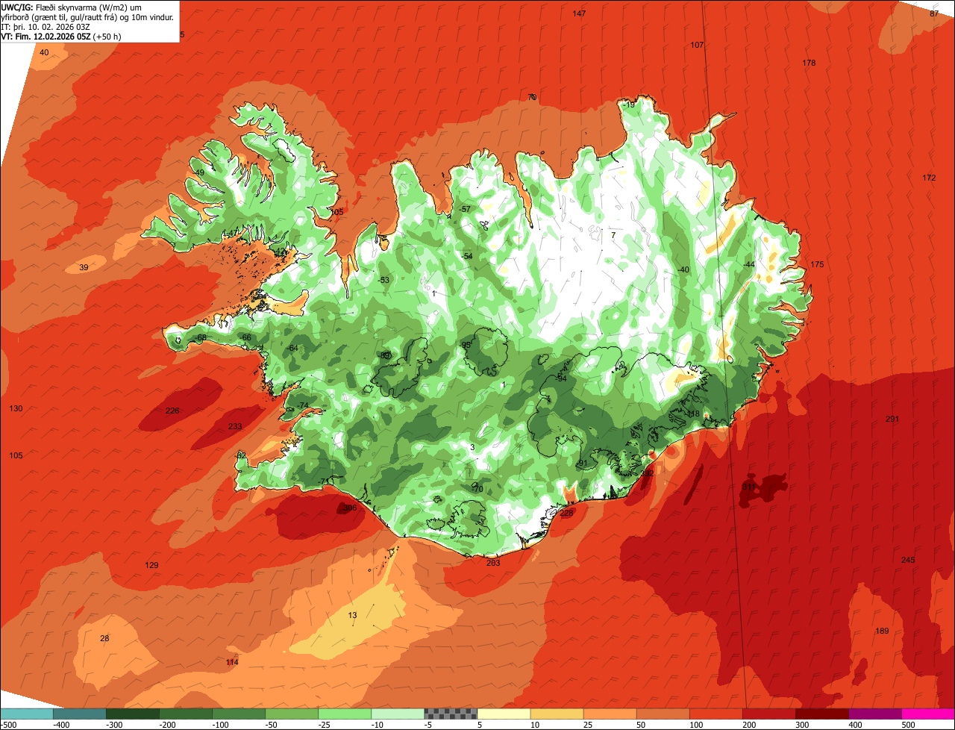This screenshot has height=730, width=955.
Task: Click the value 87 in the top right corner
Action: pos(934,13)
